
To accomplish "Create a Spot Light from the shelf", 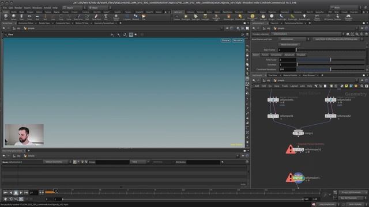I will (195, 17).
